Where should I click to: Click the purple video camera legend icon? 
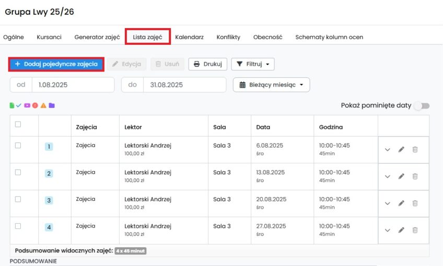[x=27, y=105]
